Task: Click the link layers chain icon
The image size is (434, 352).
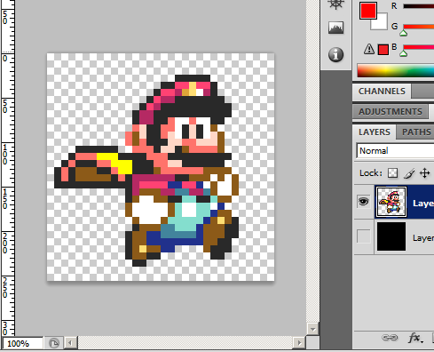Action: [x=390, y=338]
